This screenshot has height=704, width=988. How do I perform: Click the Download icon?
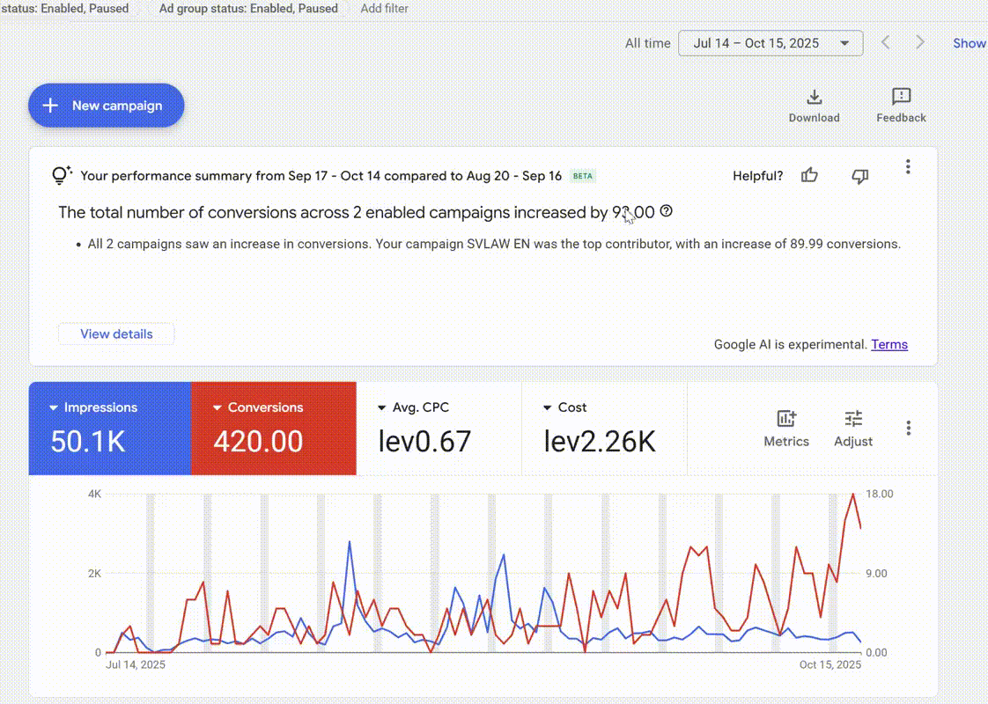pyautogui.click(x=814, y=98)
